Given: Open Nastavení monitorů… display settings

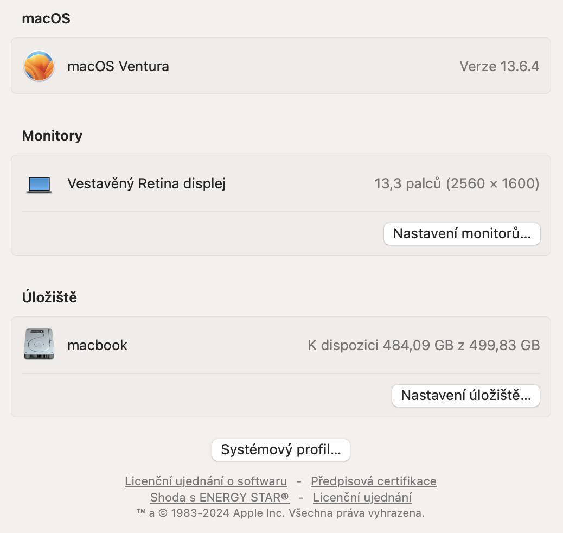Looking at the screenshot, I should coord(462,234).
